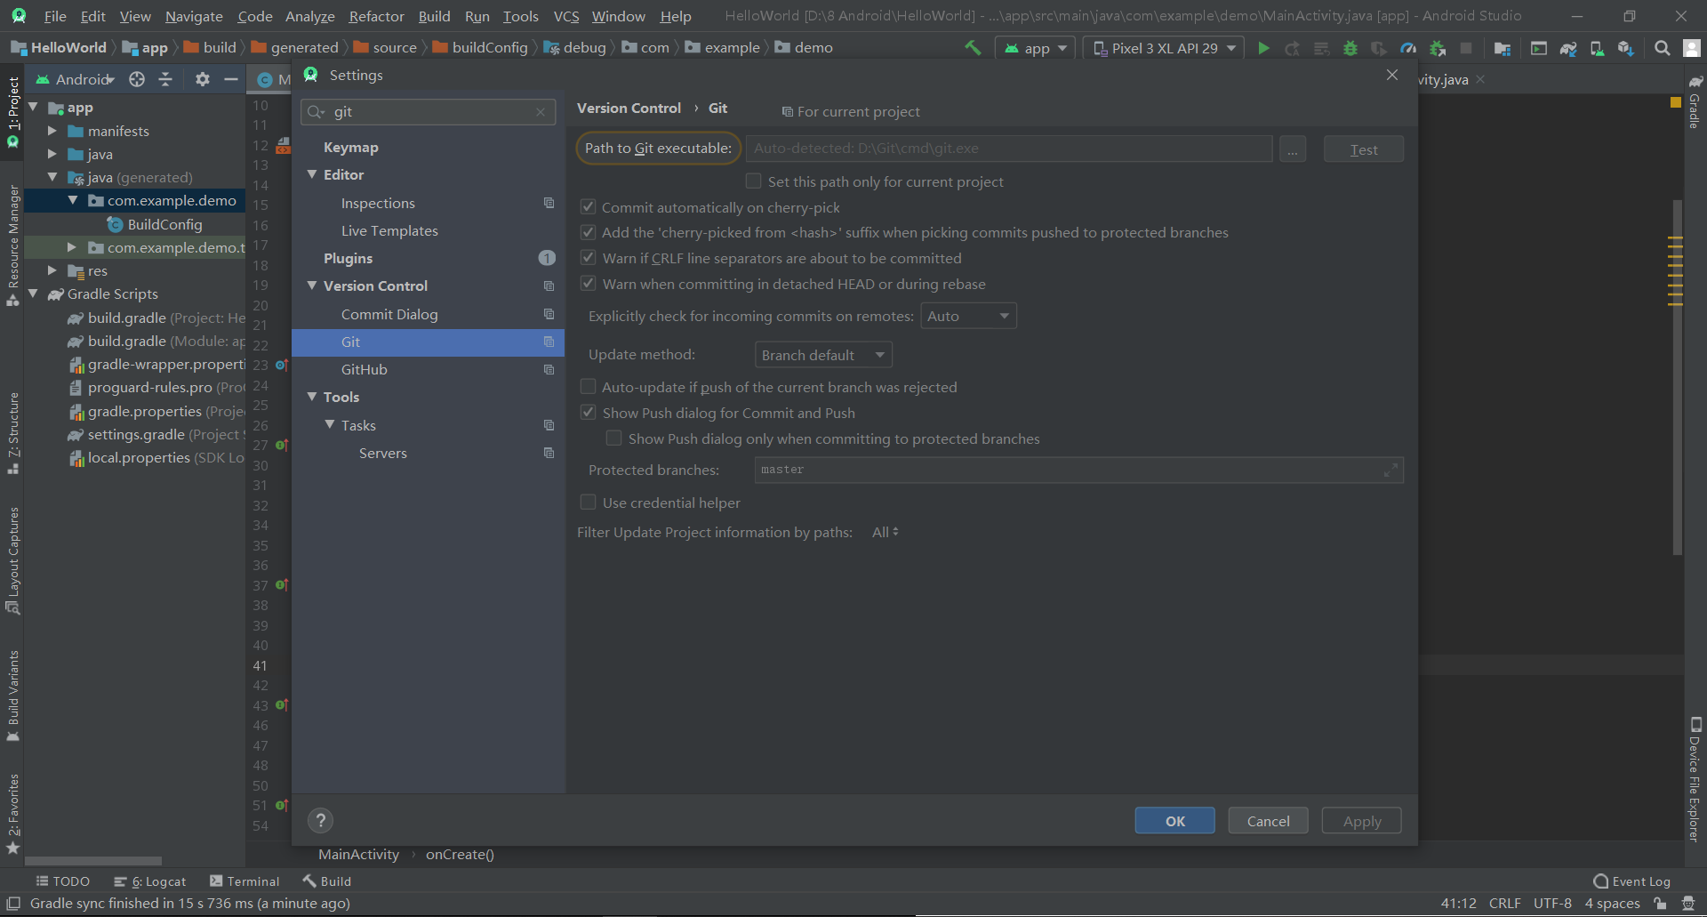
Task: Toggle the CRLF line separators warning
Action: coord(588,258)
